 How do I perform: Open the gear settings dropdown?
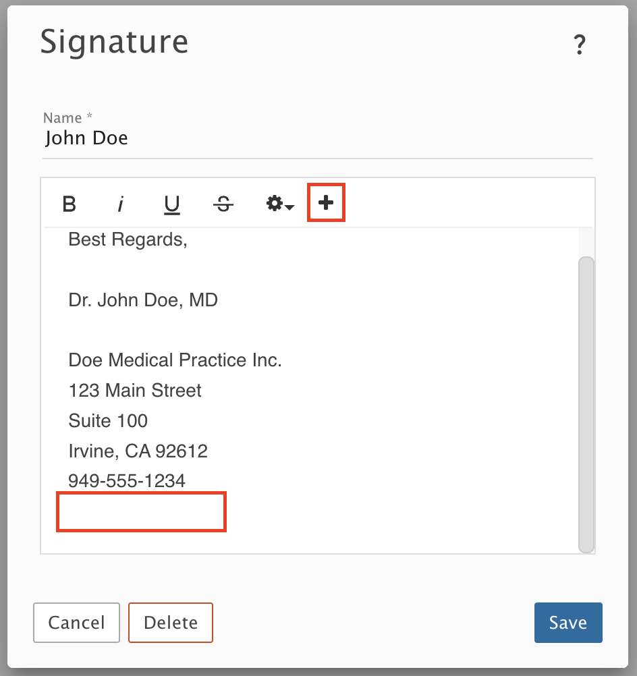tap(280, 203)
